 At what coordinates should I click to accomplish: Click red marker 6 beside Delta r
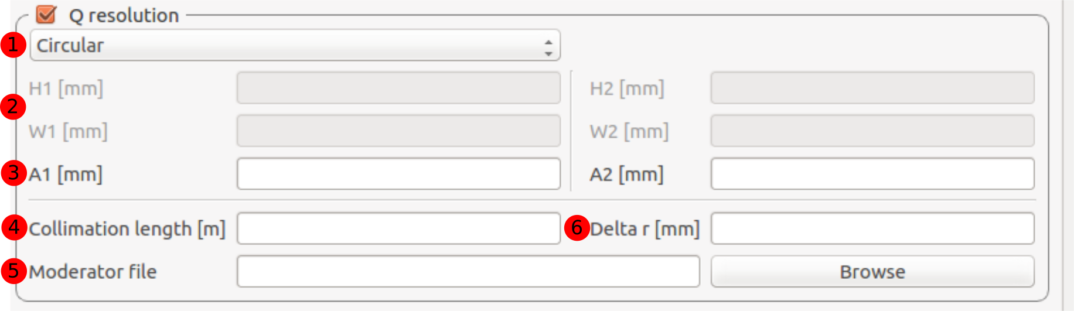[577, 228]
